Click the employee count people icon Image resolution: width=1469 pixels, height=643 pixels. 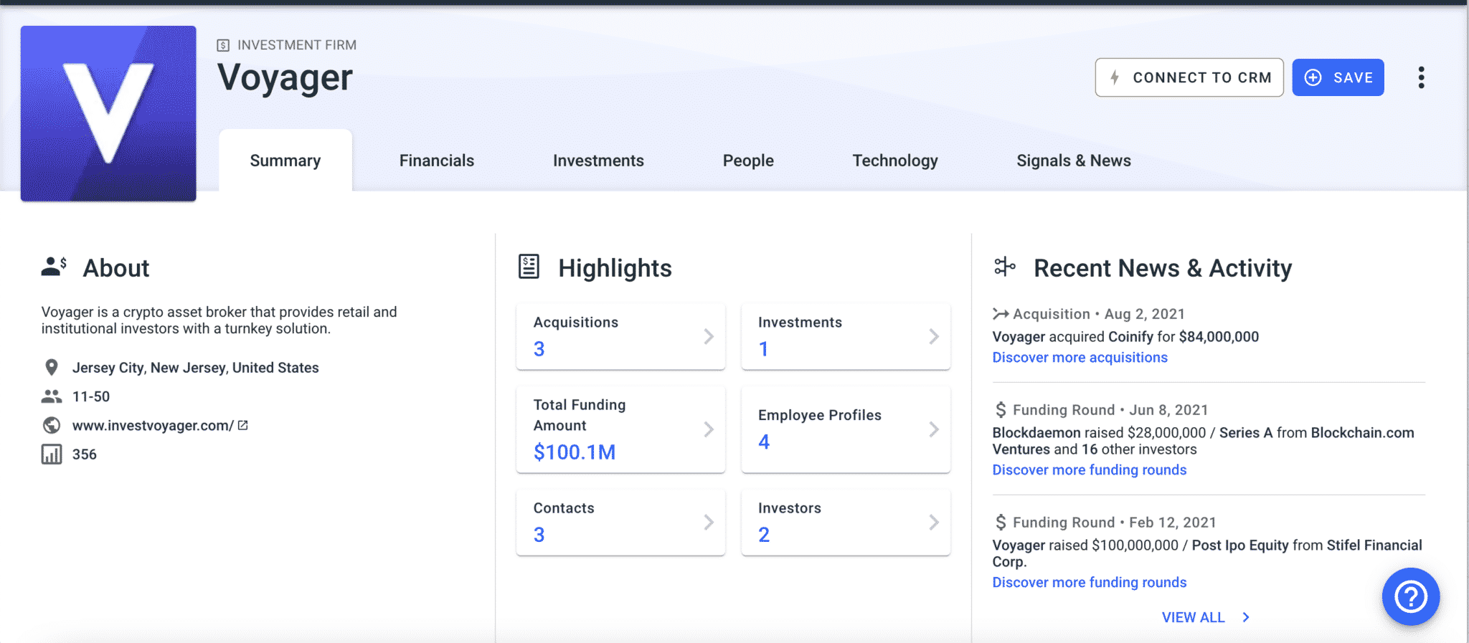point(51,396)
